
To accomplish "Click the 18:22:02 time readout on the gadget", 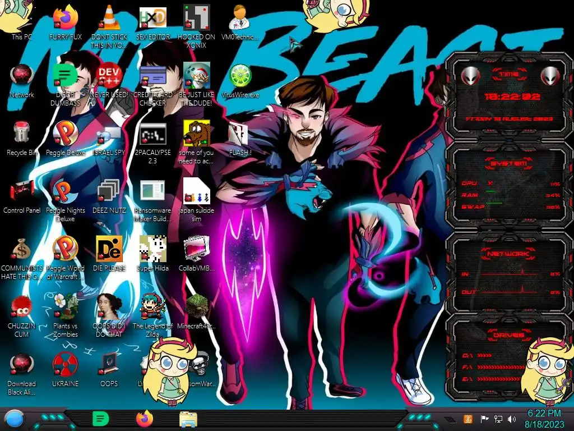I will (x=512, y=97).
